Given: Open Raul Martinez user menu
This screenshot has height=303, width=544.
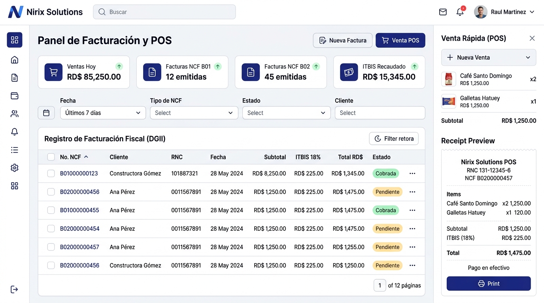Looking at the screenshot, I should click(x=504, y=12).
